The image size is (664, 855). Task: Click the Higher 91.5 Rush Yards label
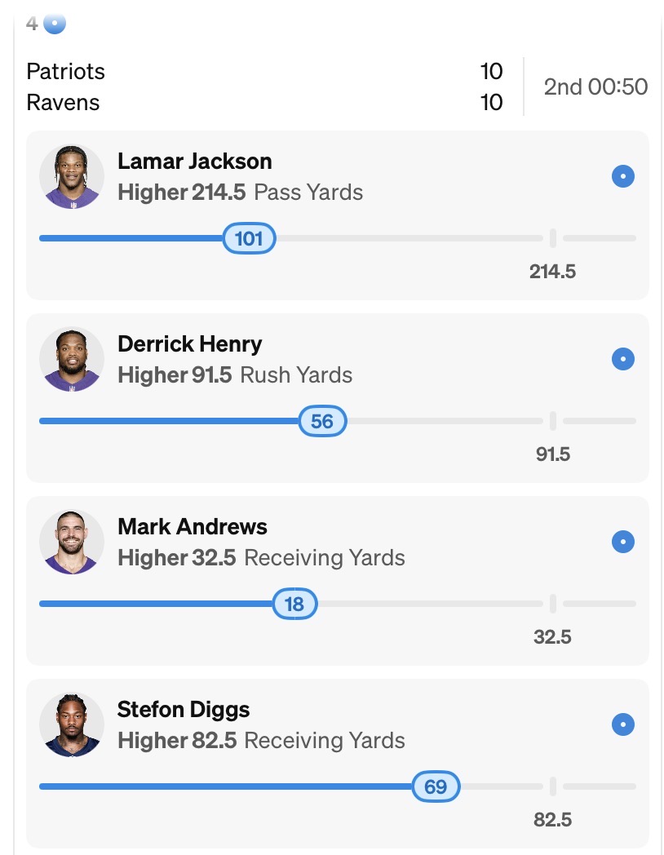click(235, 375)
